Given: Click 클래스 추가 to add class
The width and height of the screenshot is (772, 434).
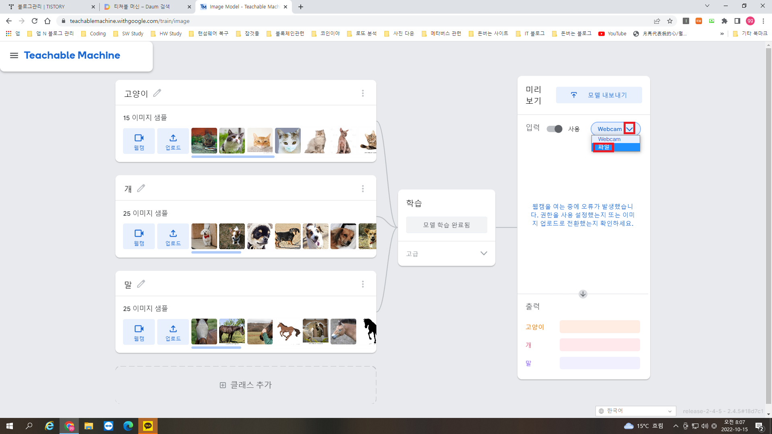Looking at the screenshot, I should tap(246, 385).
